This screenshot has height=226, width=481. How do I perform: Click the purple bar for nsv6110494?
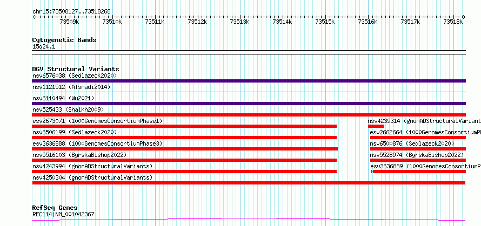pos(249,104)
